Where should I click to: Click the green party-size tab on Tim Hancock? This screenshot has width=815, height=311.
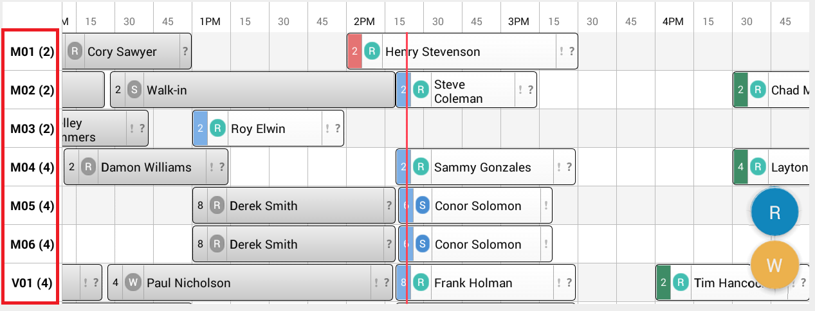click(664, 283)
